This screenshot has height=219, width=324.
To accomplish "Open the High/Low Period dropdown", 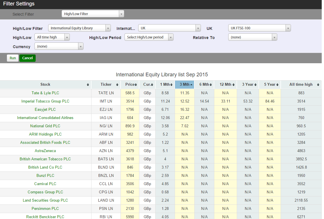I will (x=171, y=37).
